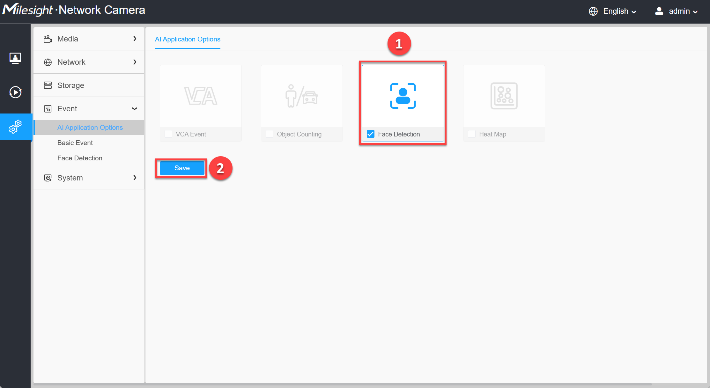Uncheck the Face Detection checkbox
The width and height of the screenshot is (710, 388).
click(371, 134)
